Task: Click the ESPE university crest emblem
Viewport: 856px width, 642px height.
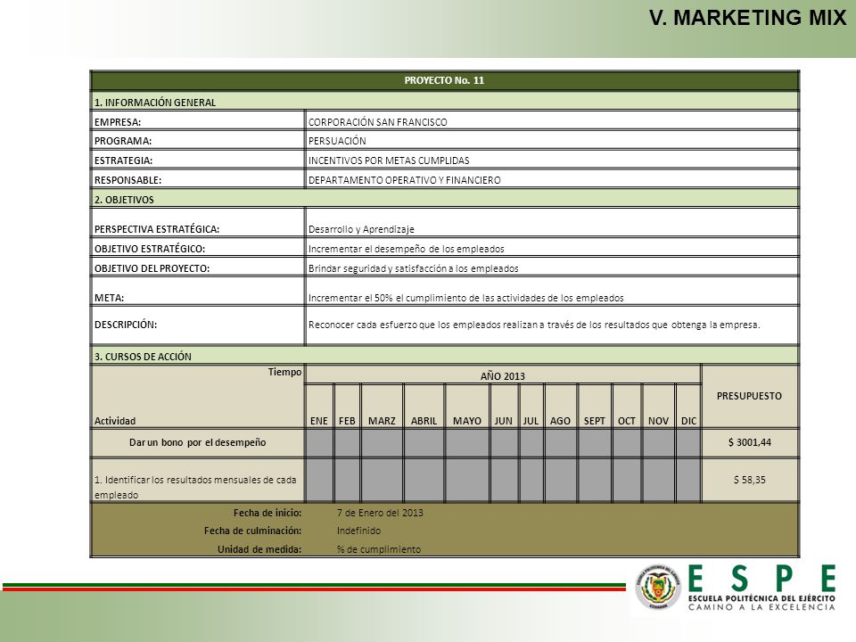Action: (658, 587)
